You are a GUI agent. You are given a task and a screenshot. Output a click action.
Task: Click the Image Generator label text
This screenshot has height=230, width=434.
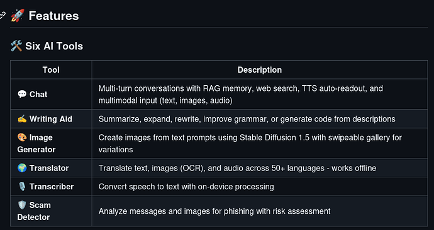(x=36, y=144)
